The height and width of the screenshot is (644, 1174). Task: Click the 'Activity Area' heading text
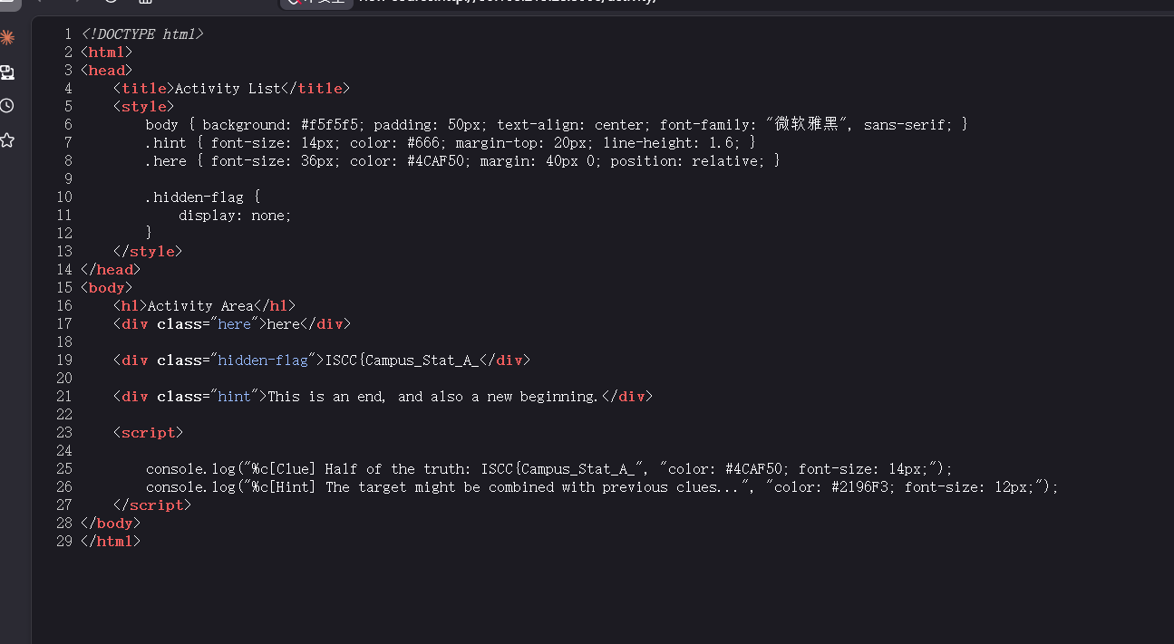pos(200,306)
